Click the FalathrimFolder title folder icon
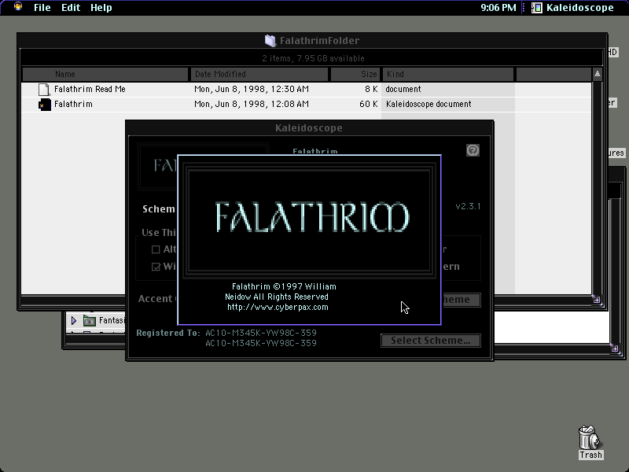 pyautogui.click(x=270, y=41)
